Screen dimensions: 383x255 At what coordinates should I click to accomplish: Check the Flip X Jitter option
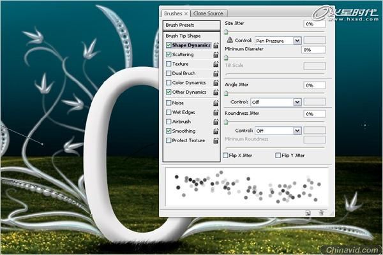pos(226,156)
